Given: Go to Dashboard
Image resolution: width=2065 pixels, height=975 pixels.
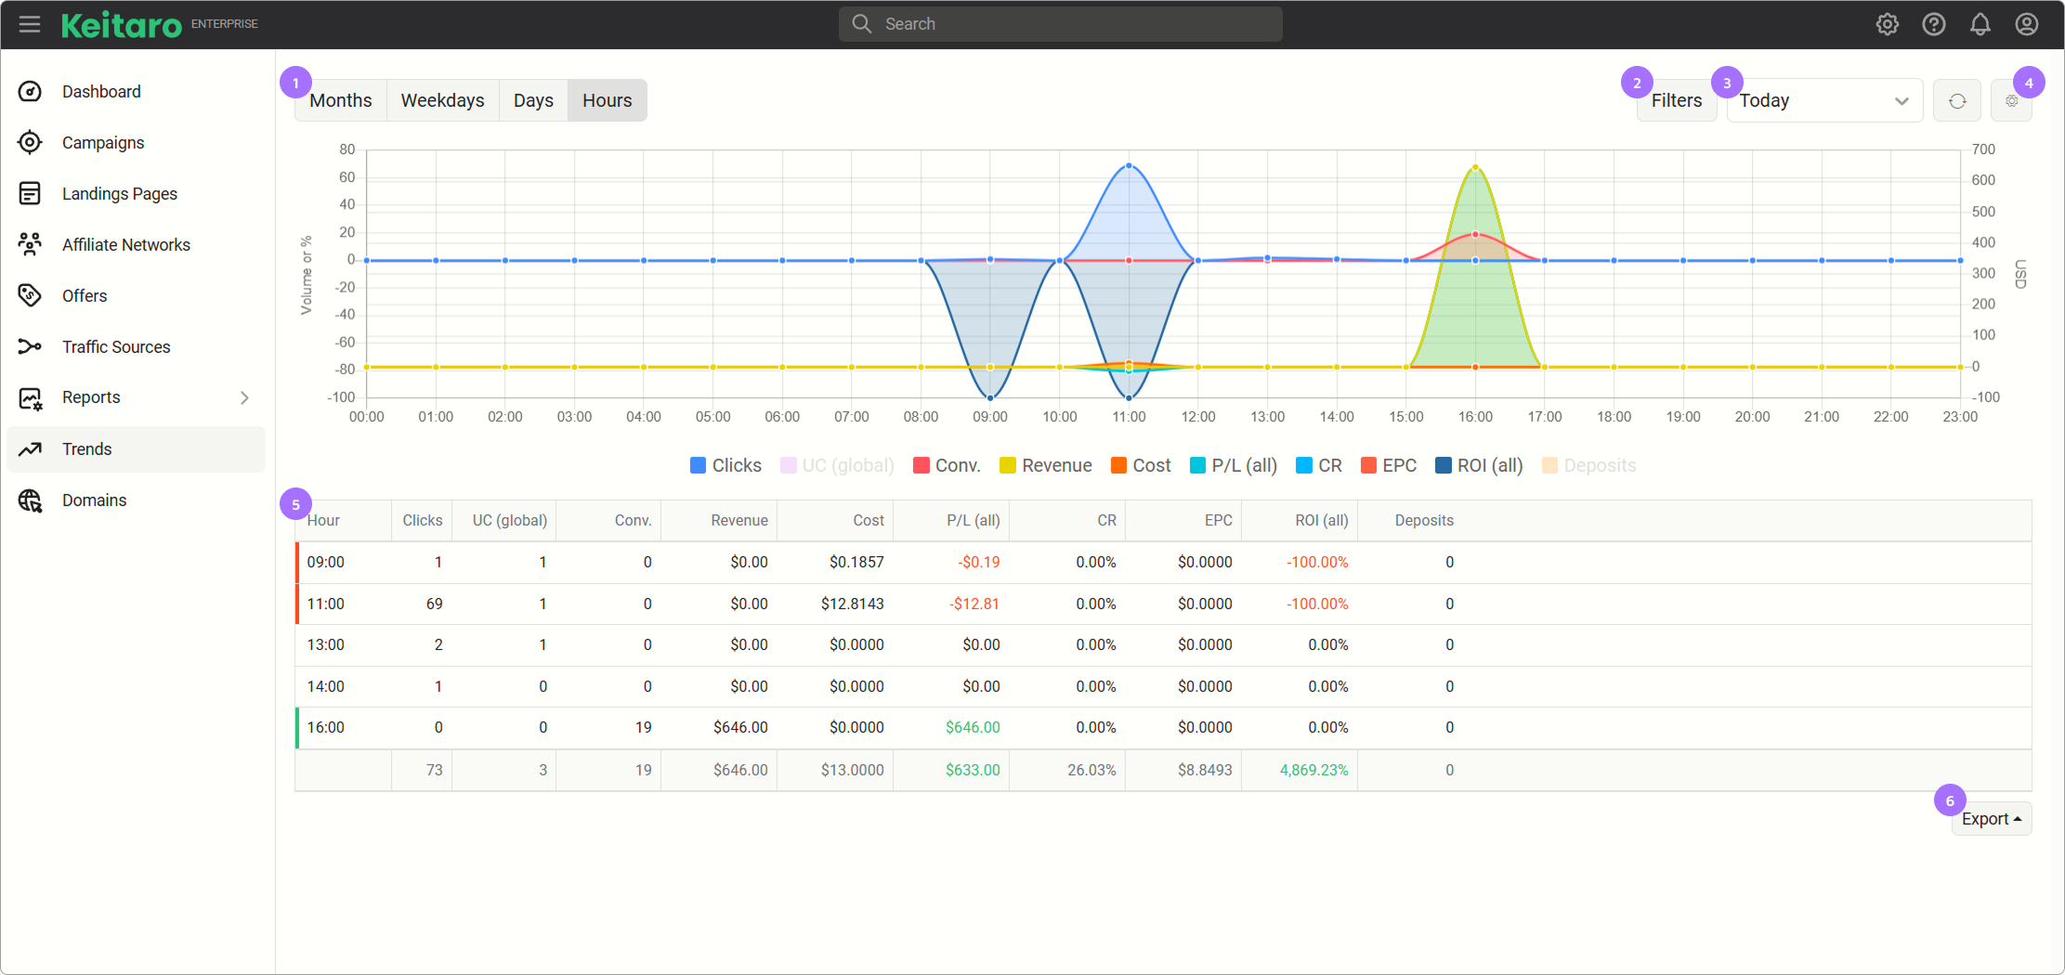Looking at the screenshot, I should 101,91.
